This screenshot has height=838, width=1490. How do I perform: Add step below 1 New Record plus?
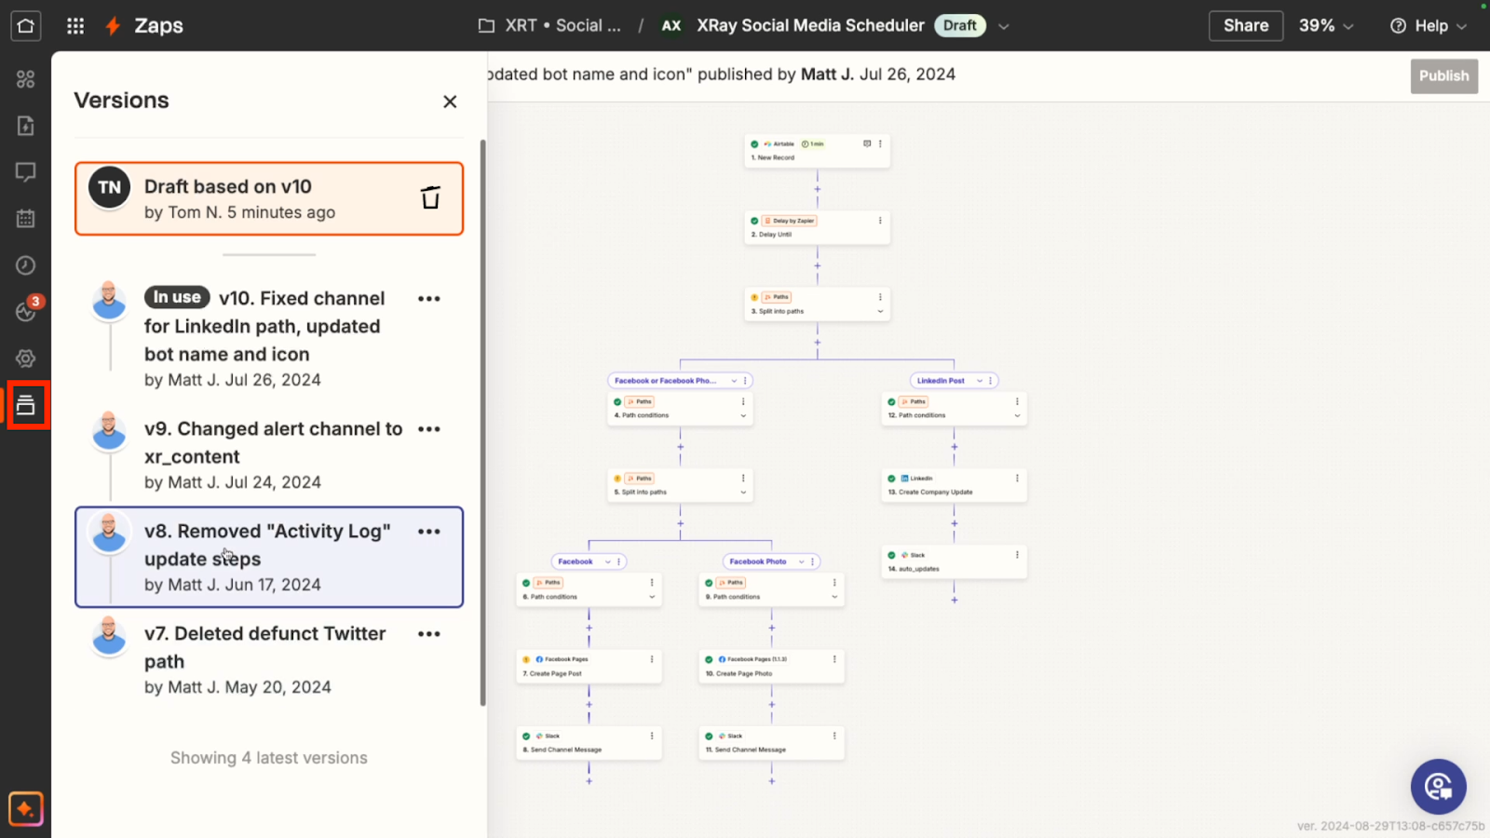pyautogui.click(x=818, y=189)
